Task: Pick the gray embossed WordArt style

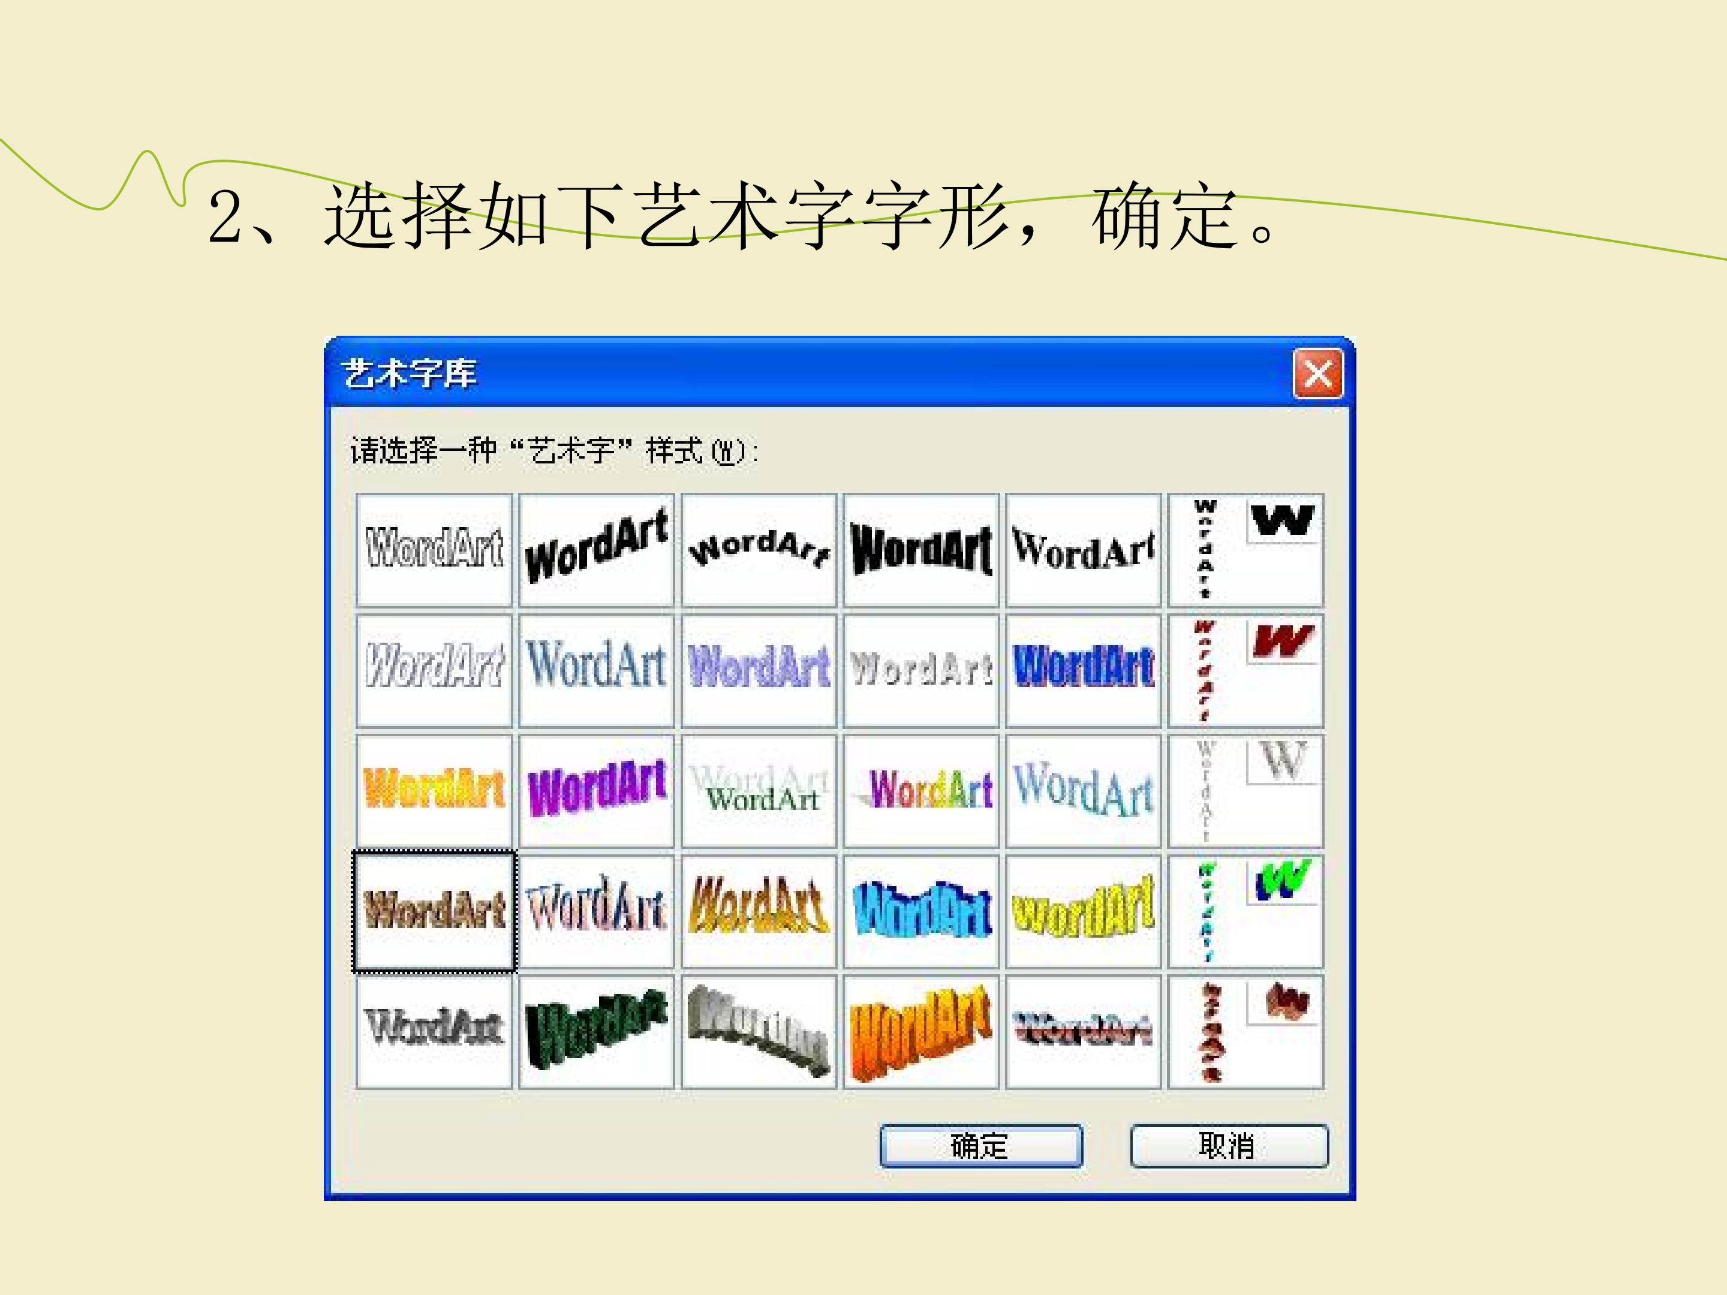Action: point(921,670)
